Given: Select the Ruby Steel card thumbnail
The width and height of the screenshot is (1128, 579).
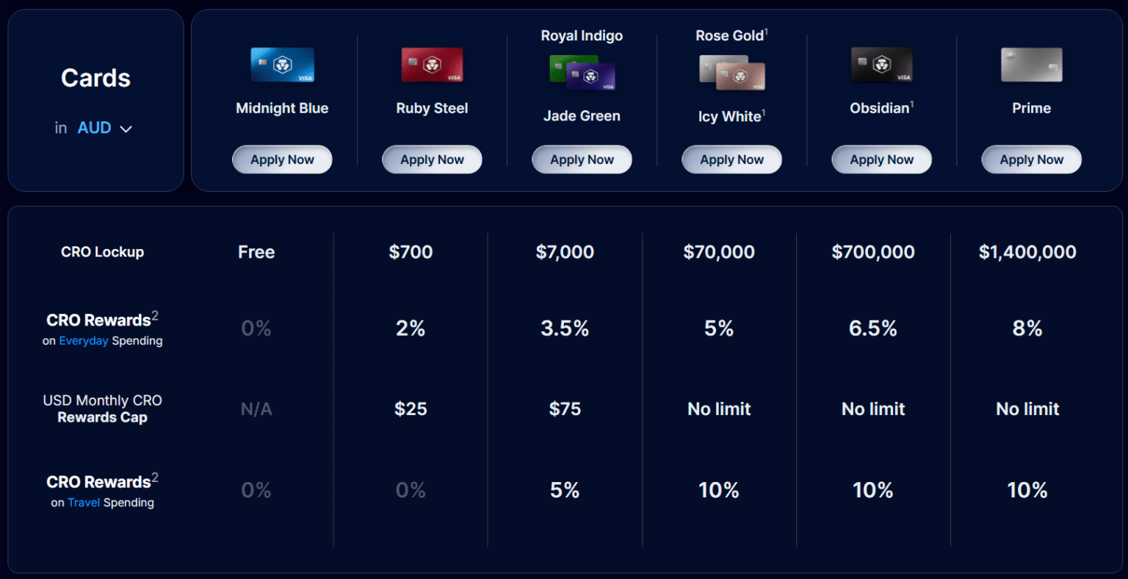Looking at the screenshot, I should (432, 64).
